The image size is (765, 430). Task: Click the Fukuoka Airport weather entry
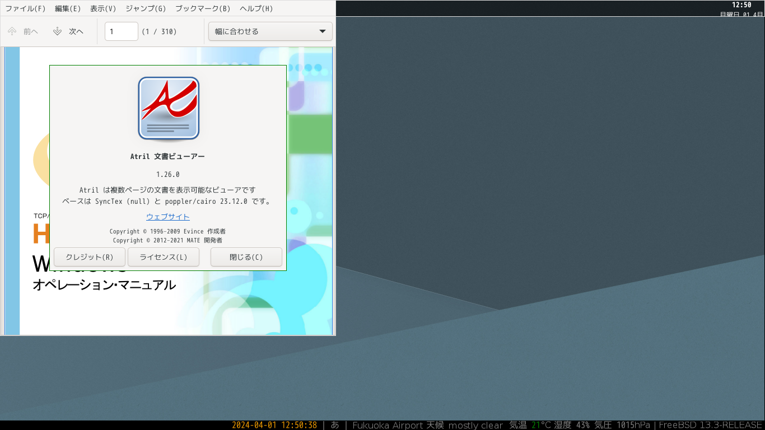click(428, 425)
